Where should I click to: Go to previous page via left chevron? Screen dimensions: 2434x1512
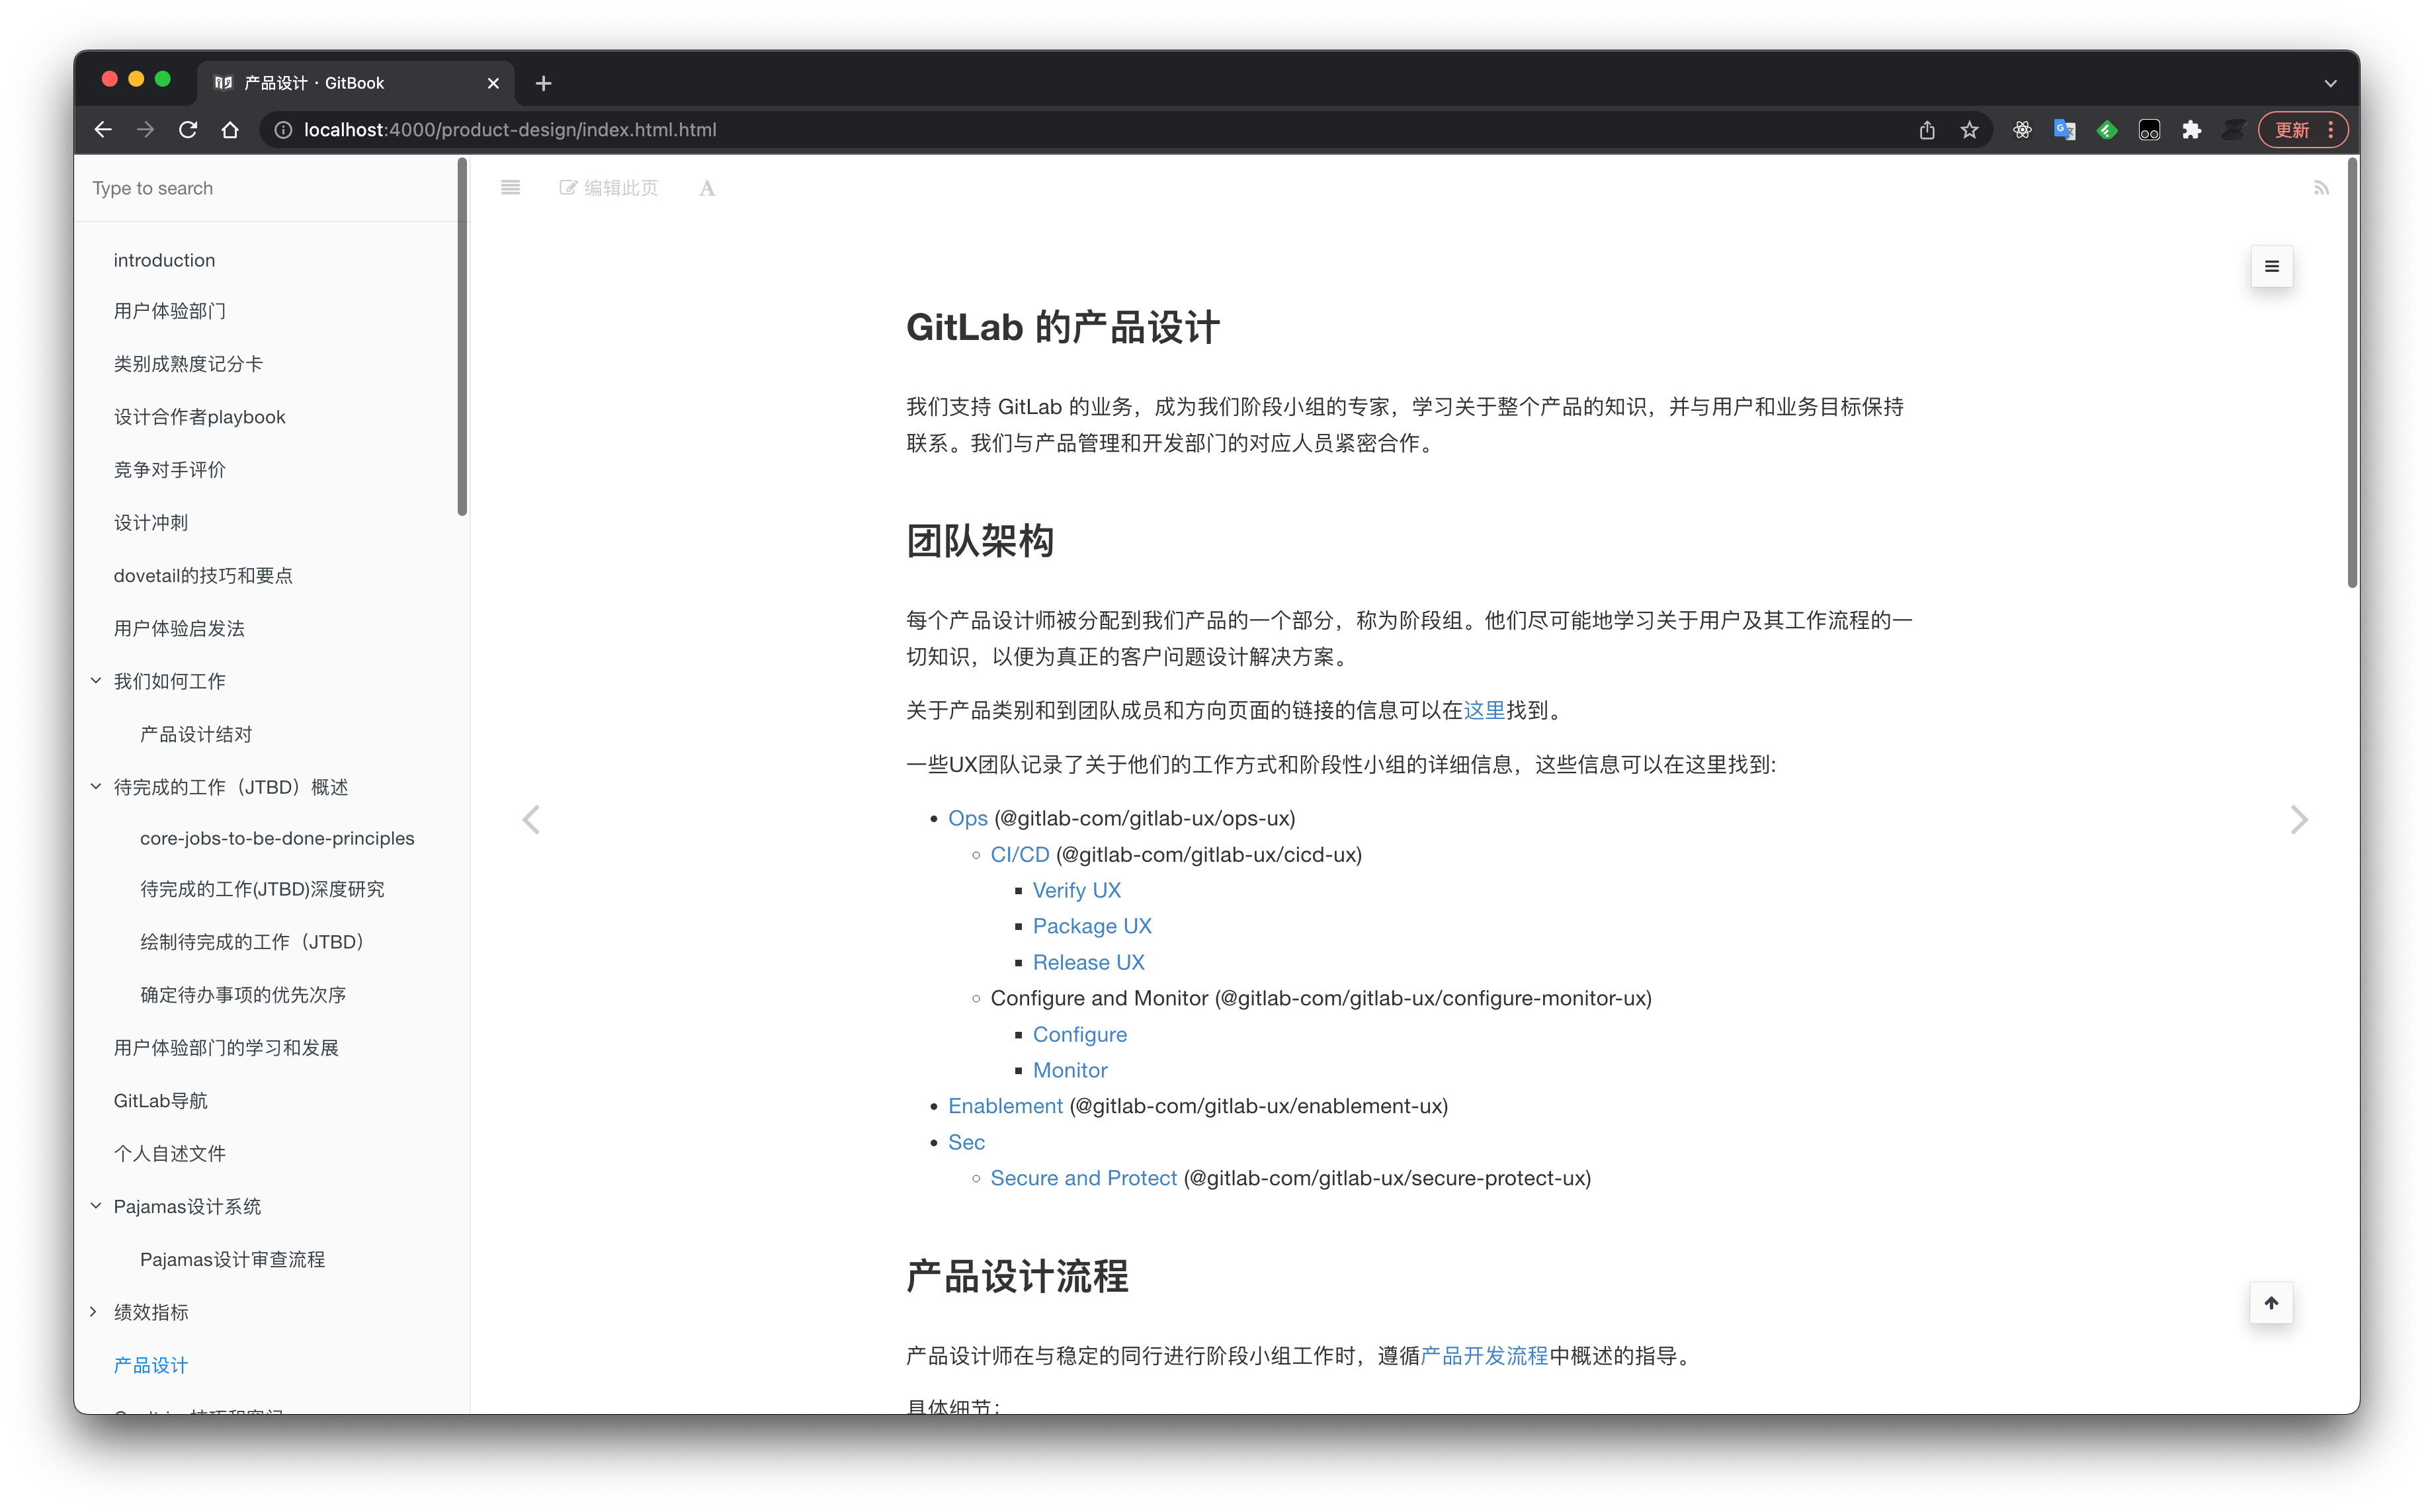tap(532, 819)
